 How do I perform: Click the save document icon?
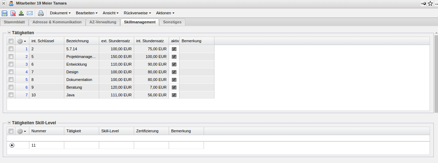pyautogui.click(x=5, y=13)
